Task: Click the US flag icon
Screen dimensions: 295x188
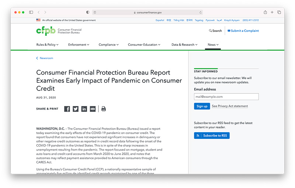Action: [38, 20]
